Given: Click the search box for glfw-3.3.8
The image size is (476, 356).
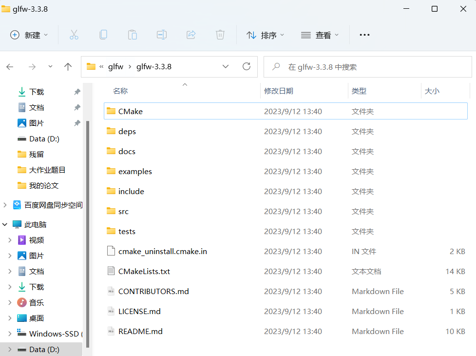Looking at the screenshot, I should [368, 66].
